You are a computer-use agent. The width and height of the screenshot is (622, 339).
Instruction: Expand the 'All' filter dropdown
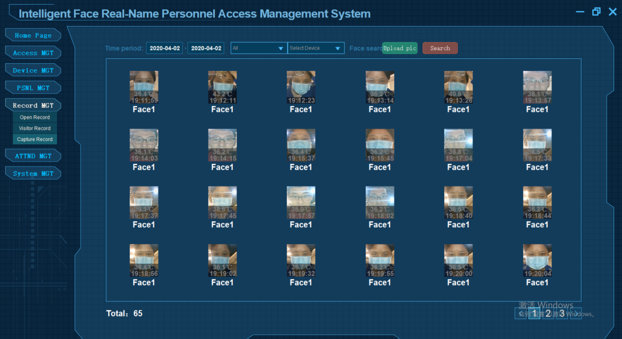point(259,48)
